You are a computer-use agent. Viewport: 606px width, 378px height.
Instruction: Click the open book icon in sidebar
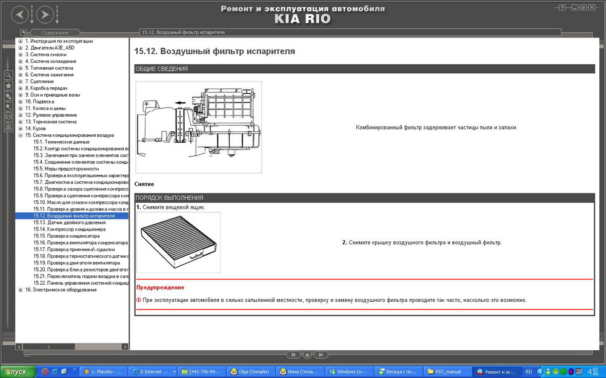(8, 117)
